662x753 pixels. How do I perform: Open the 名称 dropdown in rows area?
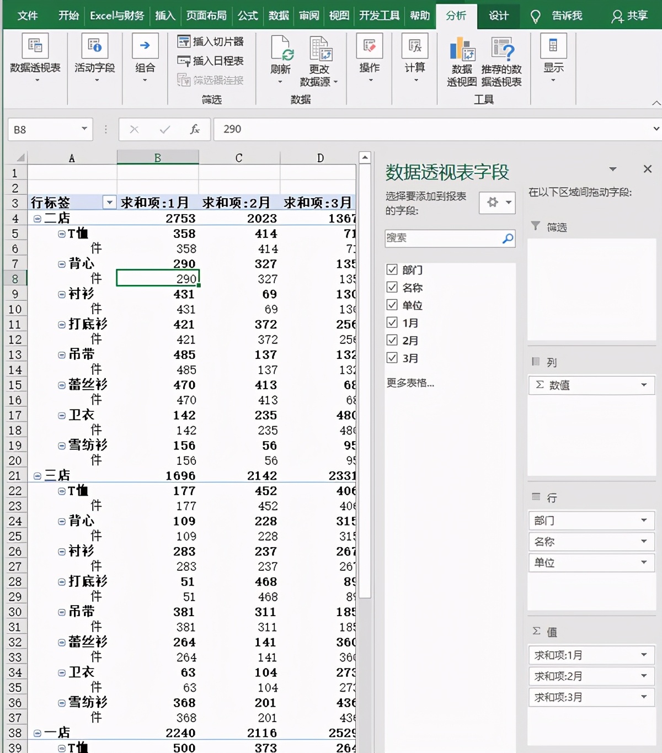(644, 541)
